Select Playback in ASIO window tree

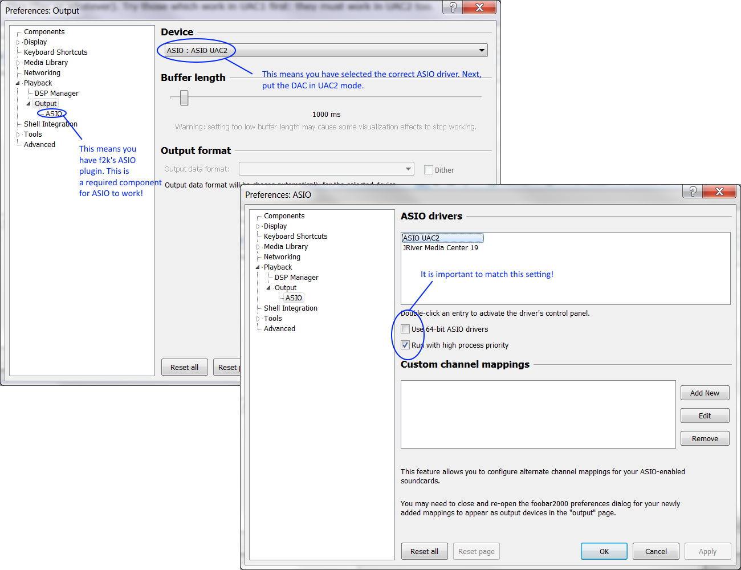click(278, 267)
